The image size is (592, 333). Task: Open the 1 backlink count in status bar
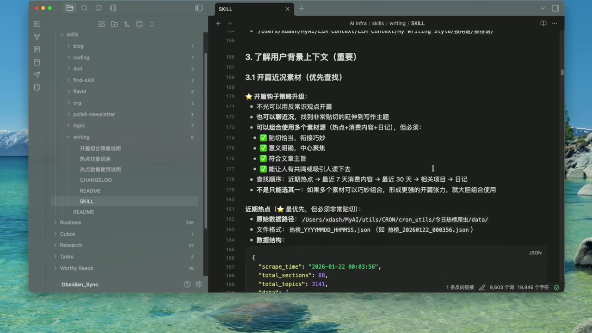coord(460,287)
